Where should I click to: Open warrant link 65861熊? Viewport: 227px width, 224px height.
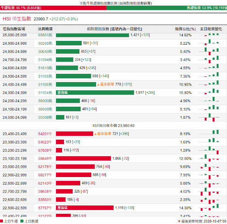click(45, 35)
